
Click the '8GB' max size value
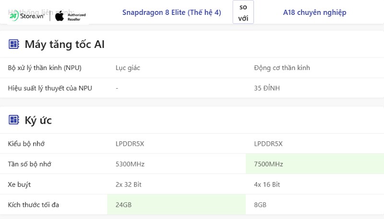click(260, 205)
